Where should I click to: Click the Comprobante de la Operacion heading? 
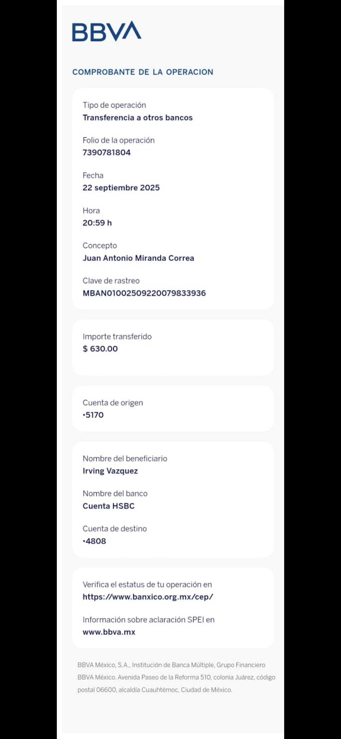tap(143, 72)
